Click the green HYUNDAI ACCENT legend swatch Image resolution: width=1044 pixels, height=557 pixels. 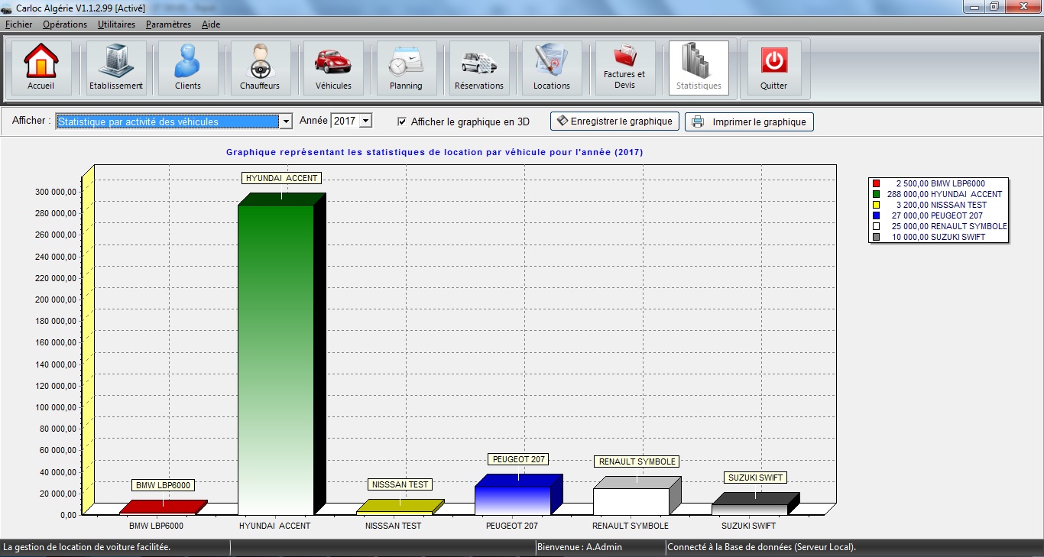(x=877, y=194)
